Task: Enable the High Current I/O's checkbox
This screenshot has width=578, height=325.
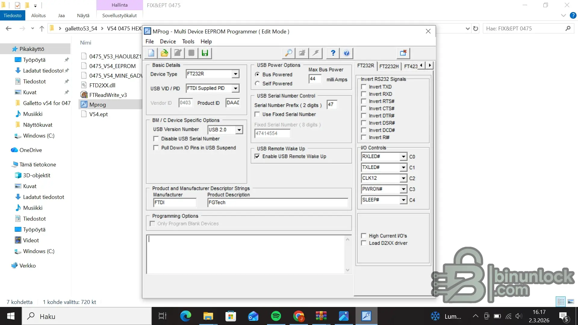Action: pos(364,236)
